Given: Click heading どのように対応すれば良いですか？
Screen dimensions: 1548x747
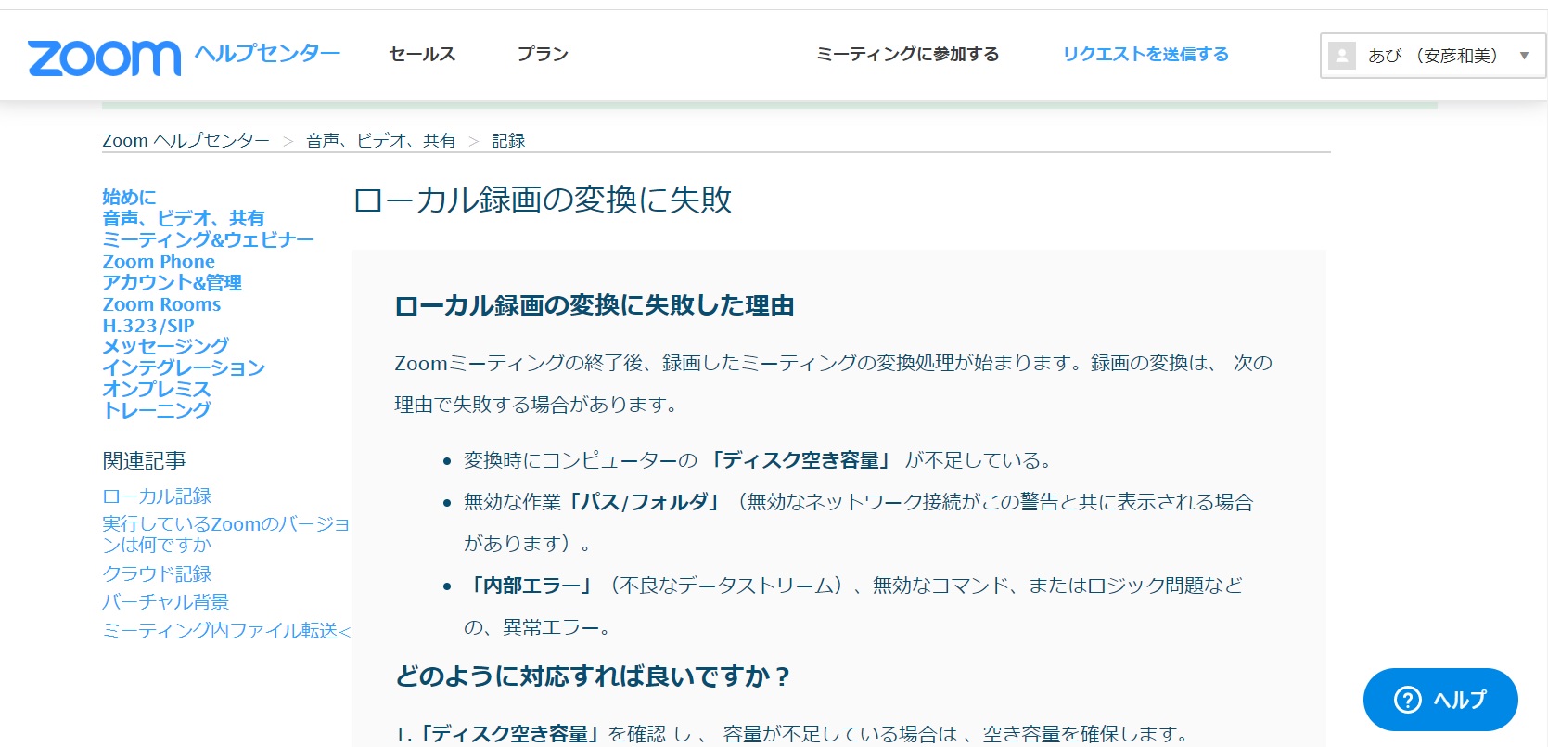Looking at the screenshot, I should click(x=593, y=676).
